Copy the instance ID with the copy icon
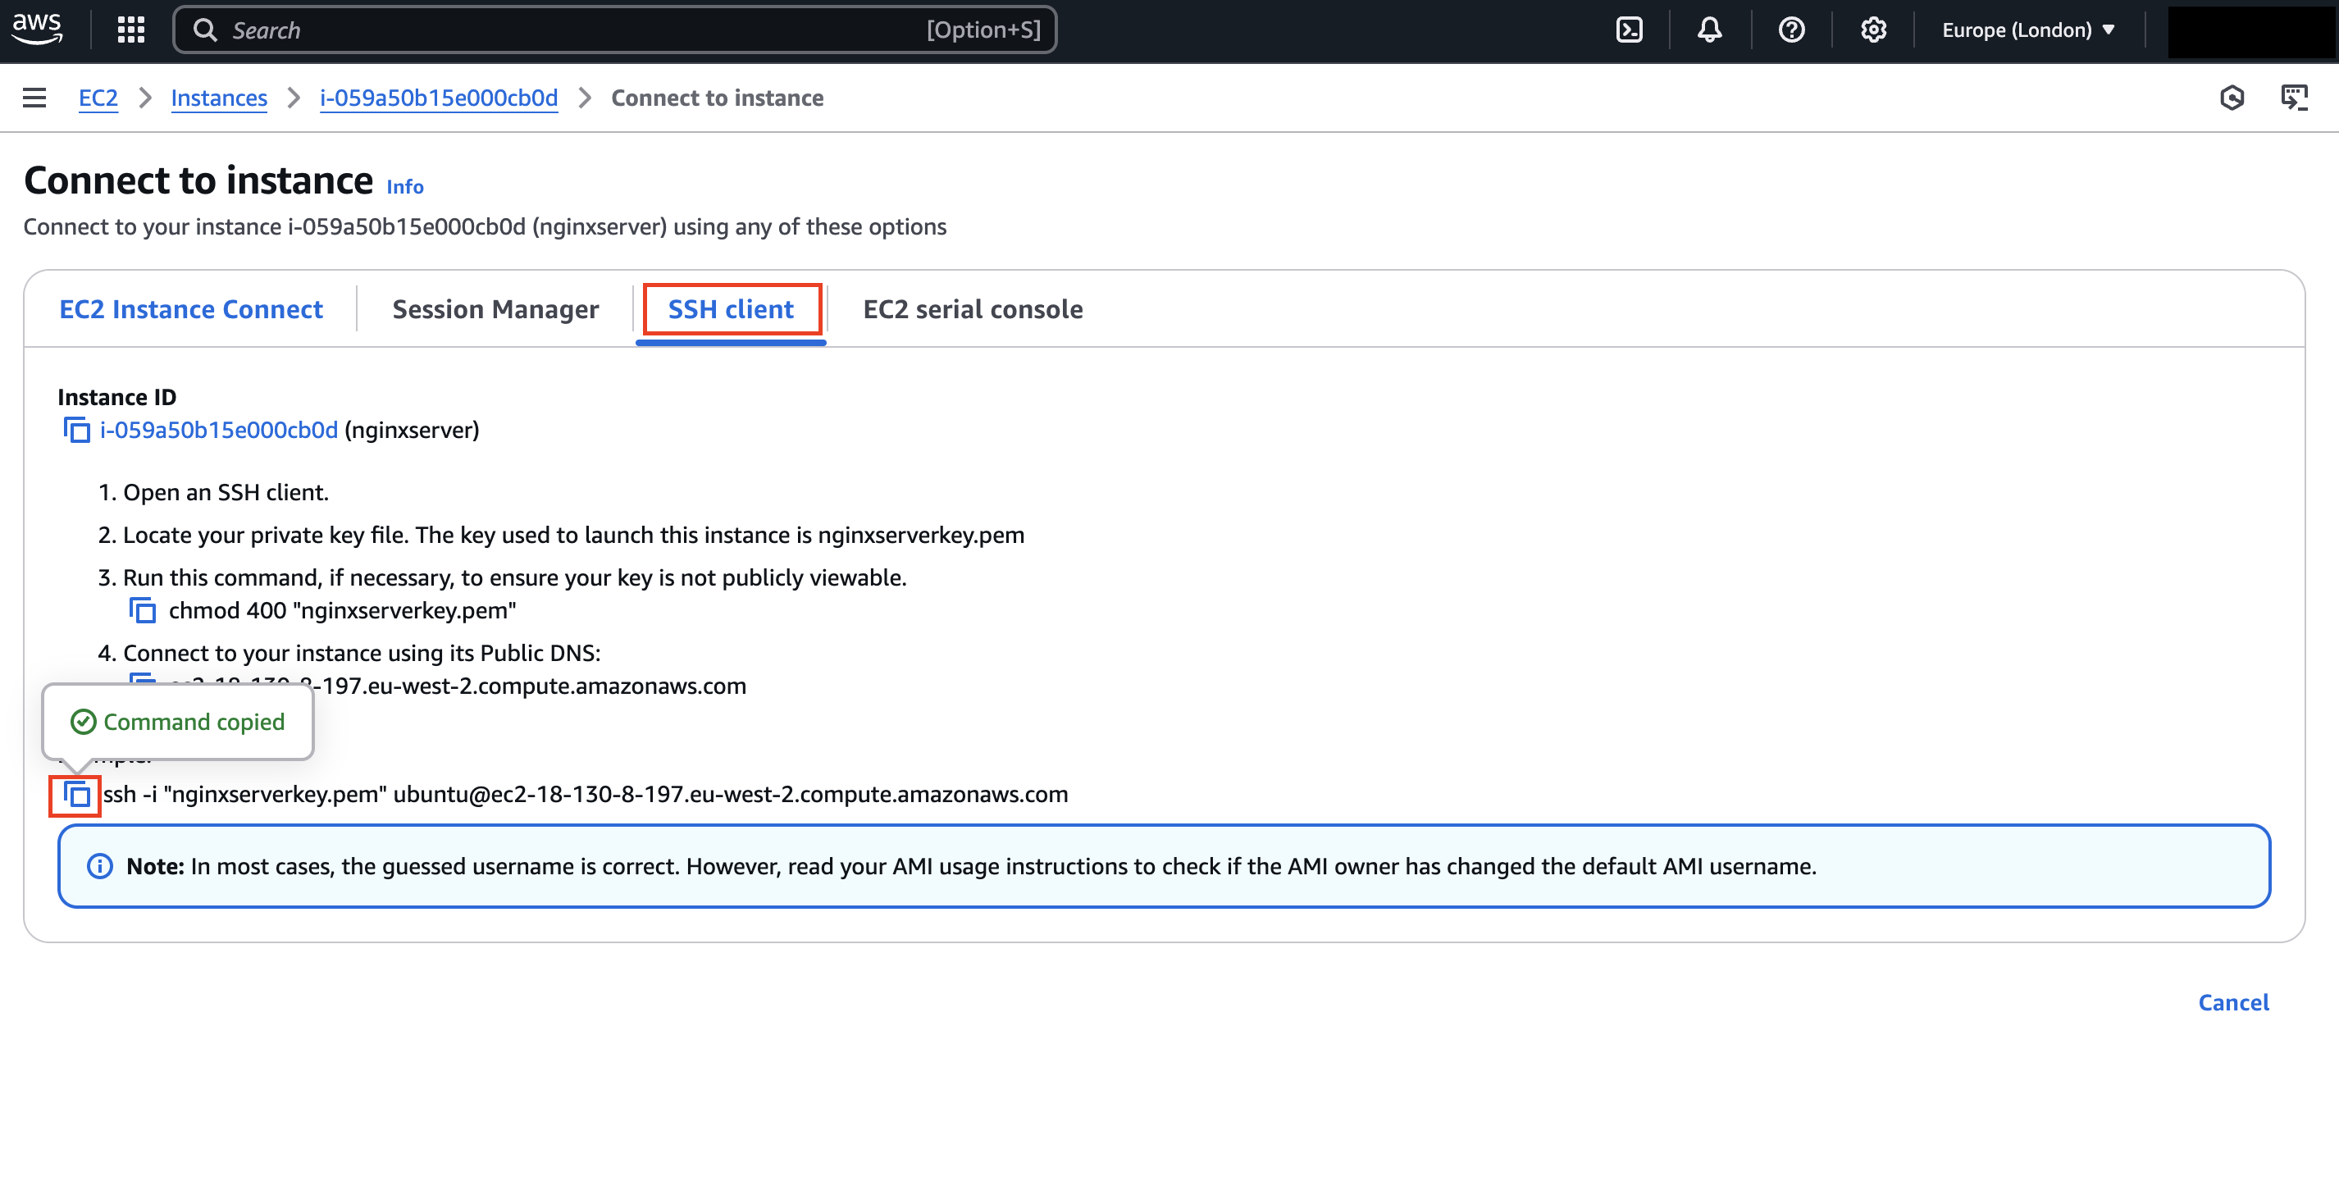2339x1204 pixels. (76, 430)
